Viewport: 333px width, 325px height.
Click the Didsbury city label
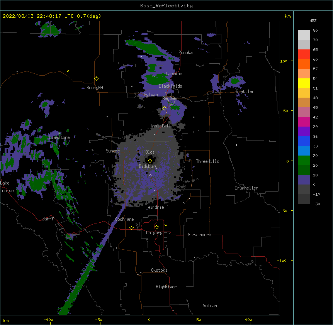(x=148, y=166)
